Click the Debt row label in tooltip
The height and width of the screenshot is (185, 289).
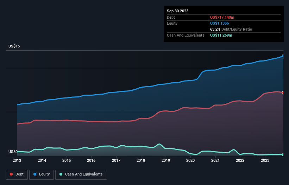pos(171,17)
